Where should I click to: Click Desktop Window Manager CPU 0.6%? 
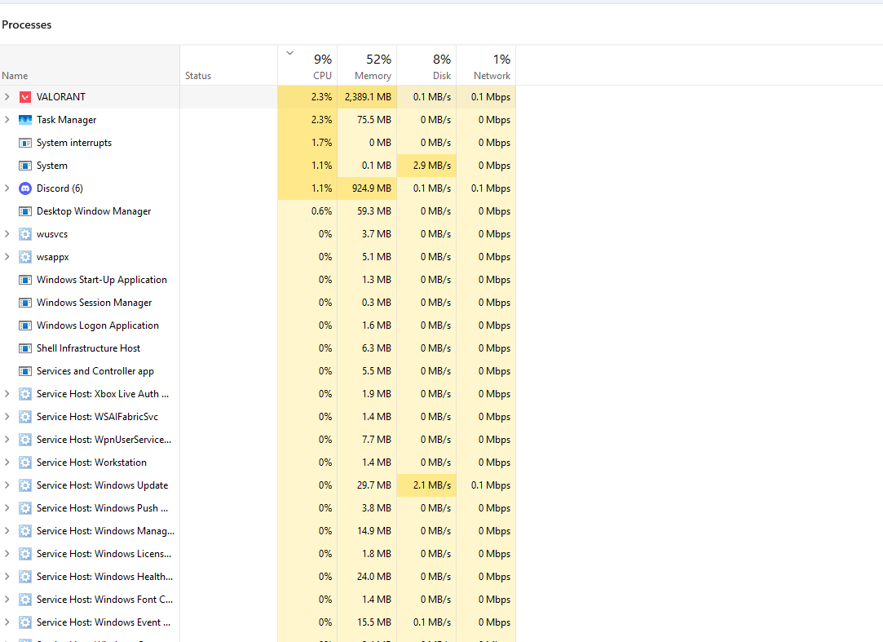click(x=321, y=211)
